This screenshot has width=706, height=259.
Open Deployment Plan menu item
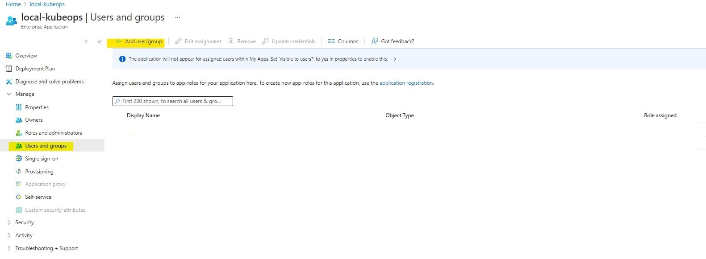point(35,69)
